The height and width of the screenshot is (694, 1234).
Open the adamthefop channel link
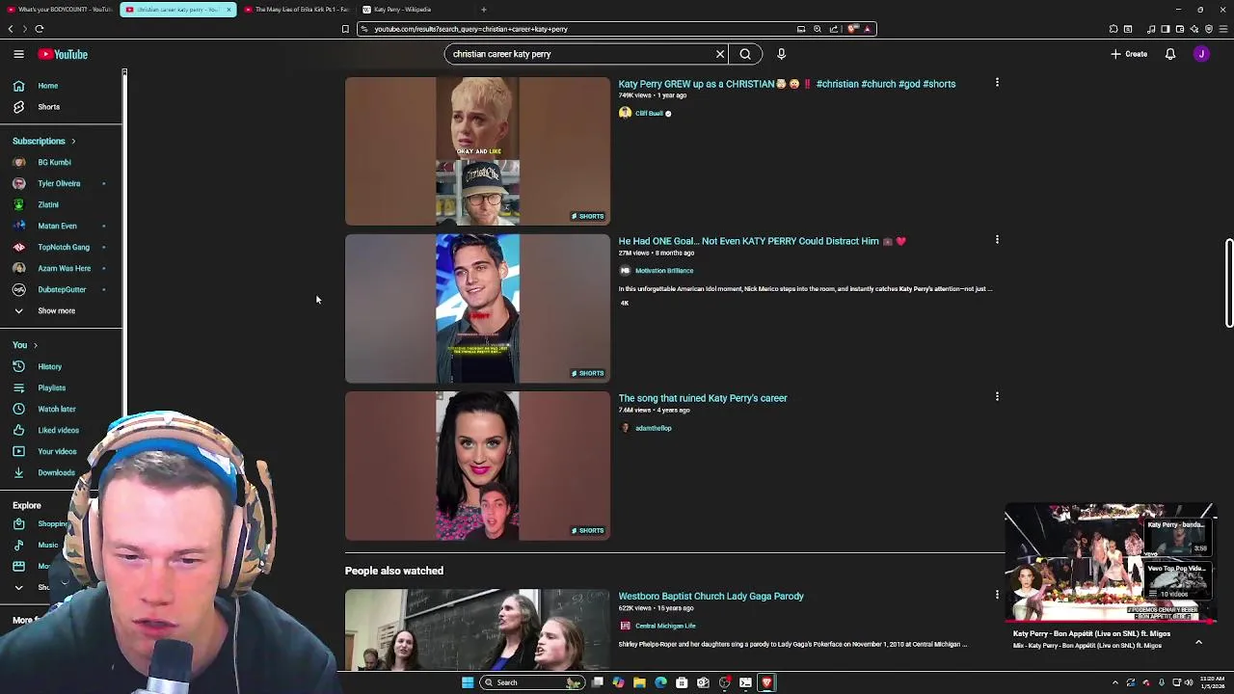coord(653,428)
